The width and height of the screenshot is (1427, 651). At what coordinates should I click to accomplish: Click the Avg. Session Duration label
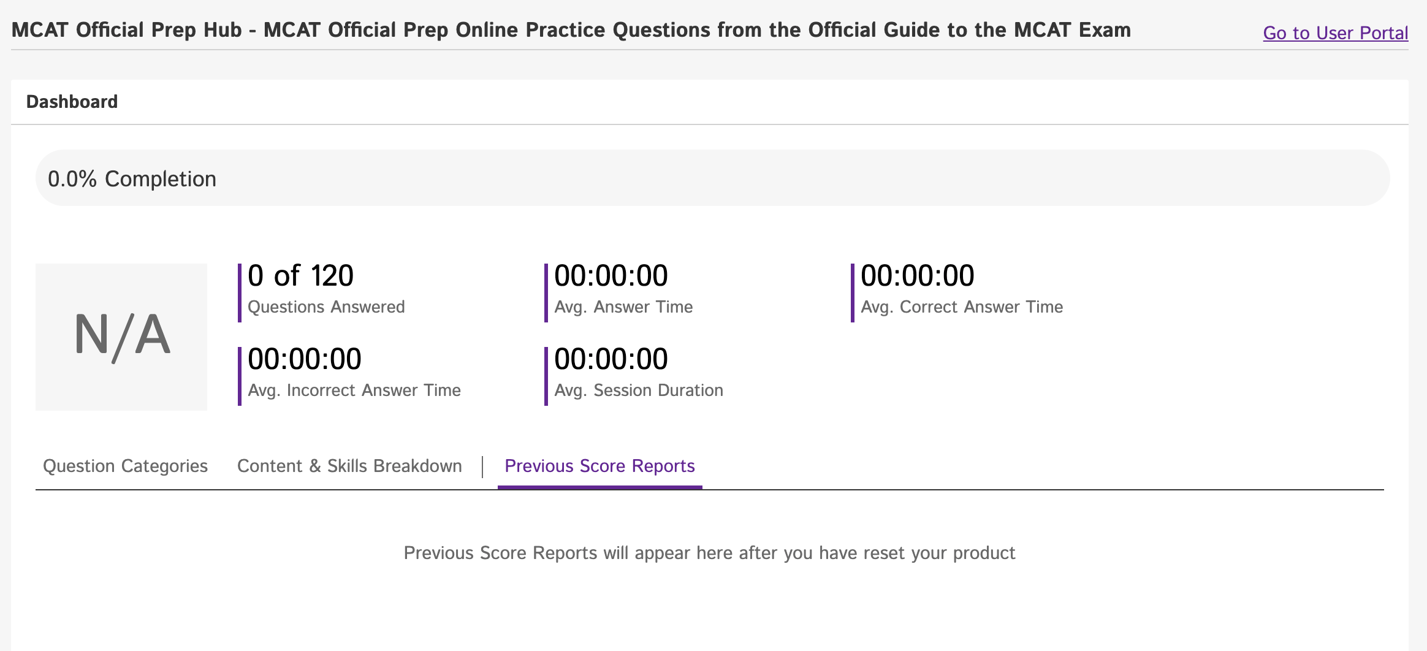(x=639, y=390)
